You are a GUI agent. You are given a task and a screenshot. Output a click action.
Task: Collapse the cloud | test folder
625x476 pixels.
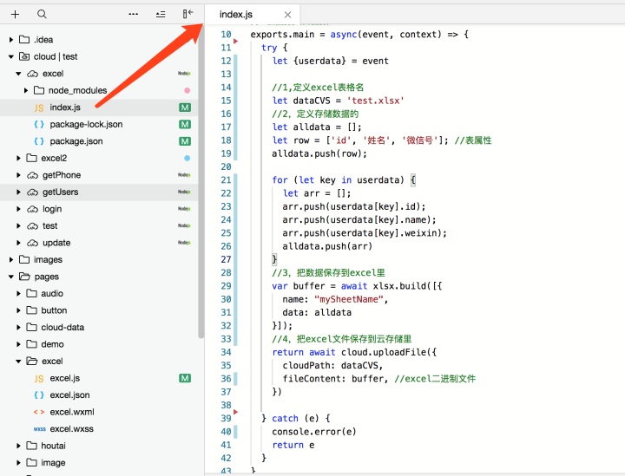tap(10, 57)
